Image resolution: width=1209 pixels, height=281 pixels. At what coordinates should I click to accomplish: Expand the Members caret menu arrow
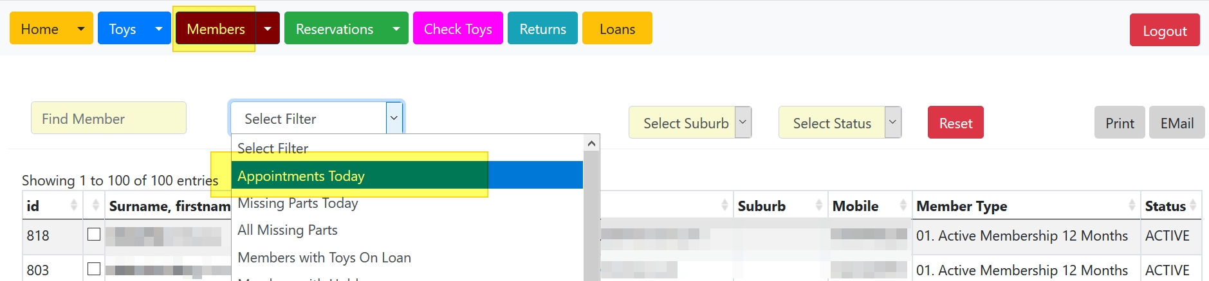click(268, 29)
